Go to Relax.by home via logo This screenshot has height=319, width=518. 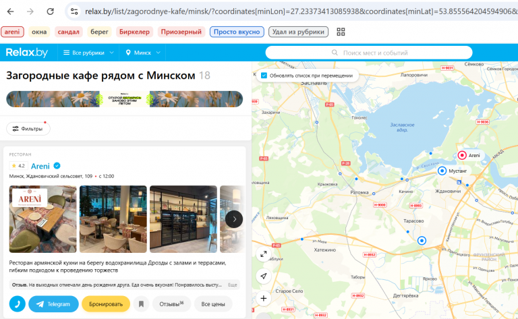[x=27, y=53]
